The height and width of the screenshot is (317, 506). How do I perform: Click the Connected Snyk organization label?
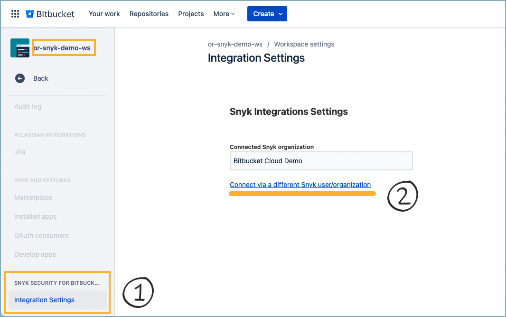[272, 147]
